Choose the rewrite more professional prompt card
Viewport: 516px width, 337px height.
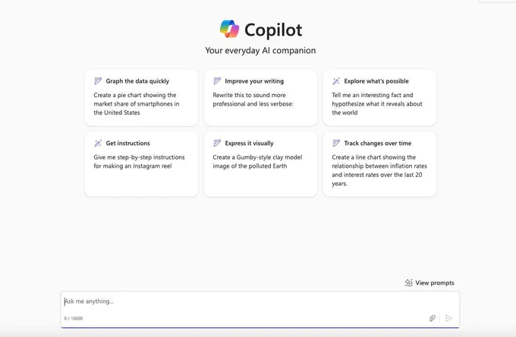(260, 97)
